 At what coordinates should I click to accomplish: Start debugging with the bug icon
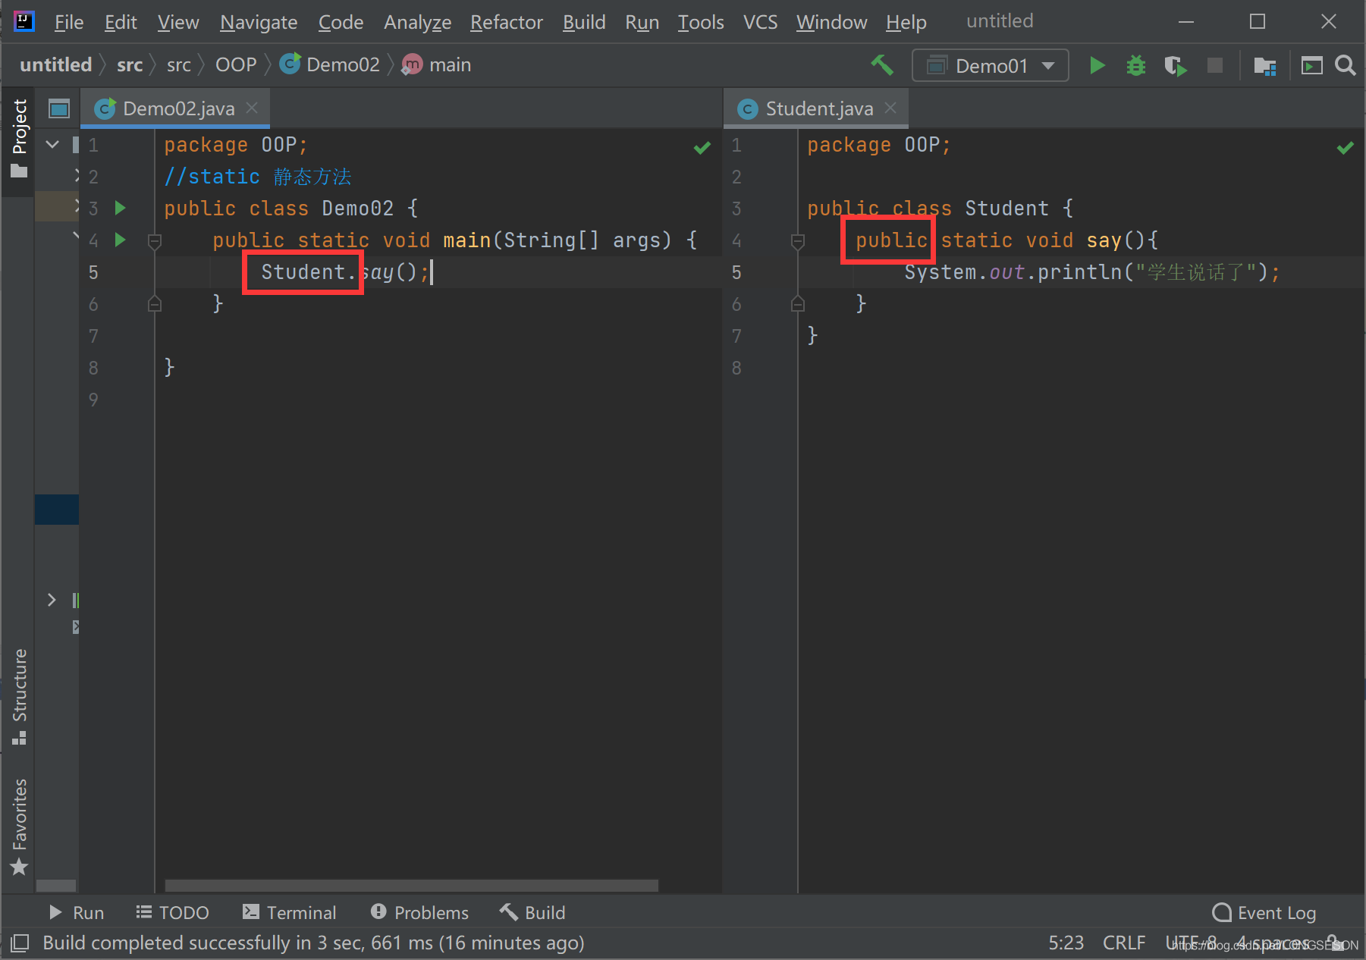1135,65
